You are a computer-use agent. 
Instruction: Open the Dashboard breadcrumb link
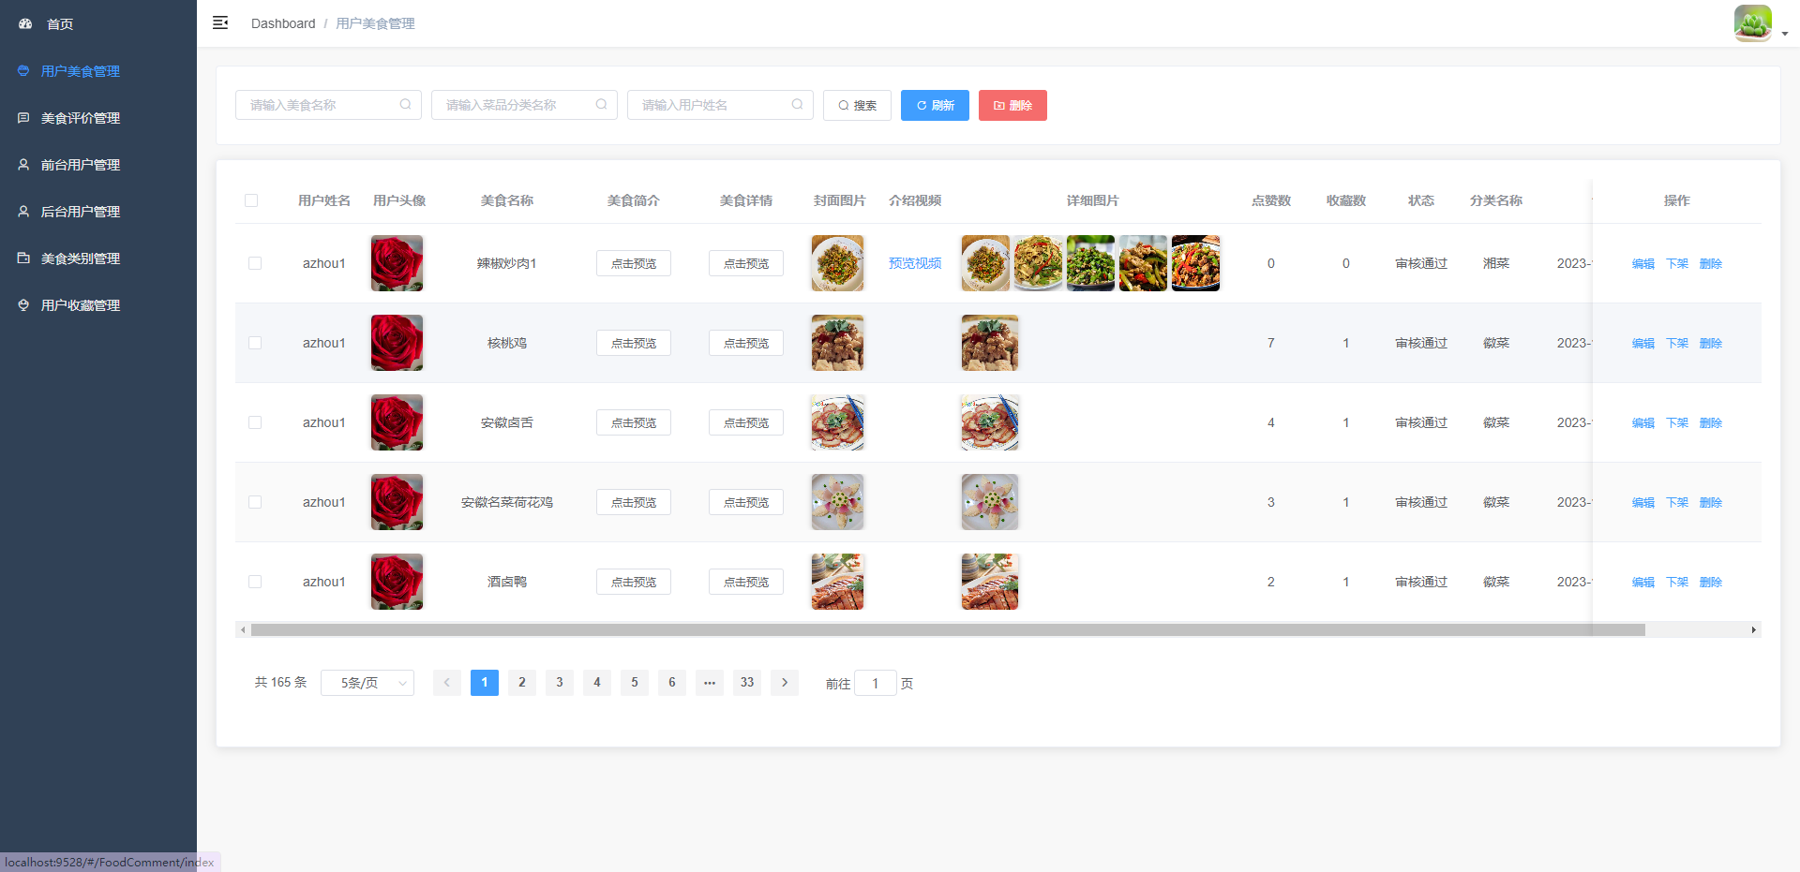[x=283, y=22]
